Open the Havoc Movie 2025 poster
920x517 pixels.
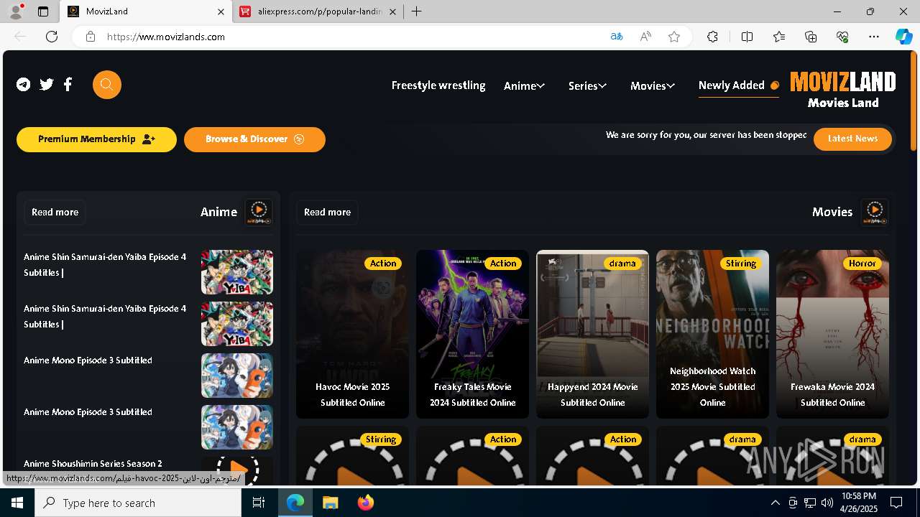tap(352, 334)
